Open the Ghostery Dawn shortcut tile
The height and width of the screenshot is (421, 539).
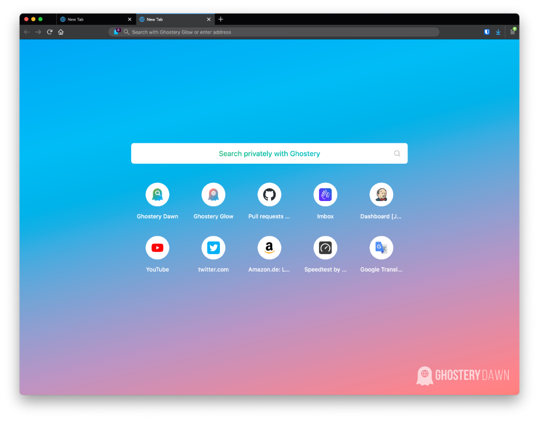tap(157, 195)
